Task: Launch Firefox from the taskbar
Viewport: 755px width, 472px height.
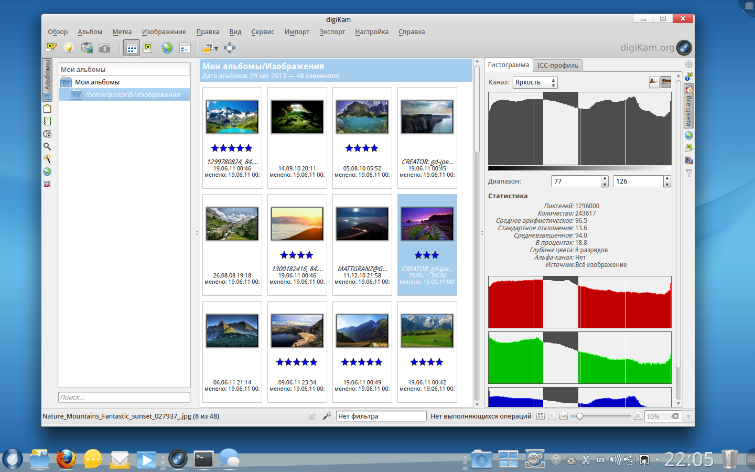Action: [66, 459]
